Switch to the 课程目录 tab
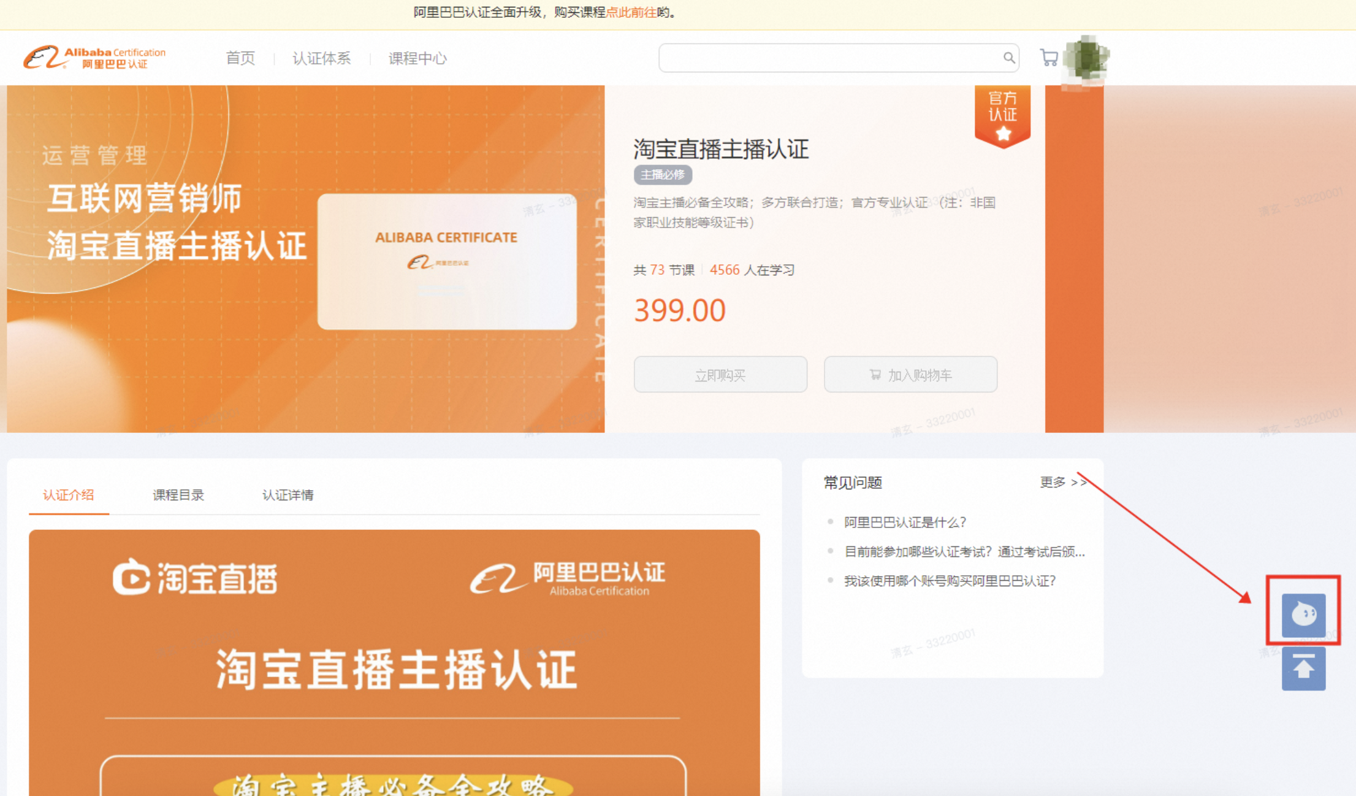The height and width of the screenshot is (796, 1356). pyautogui.click(x=178, y=495)
